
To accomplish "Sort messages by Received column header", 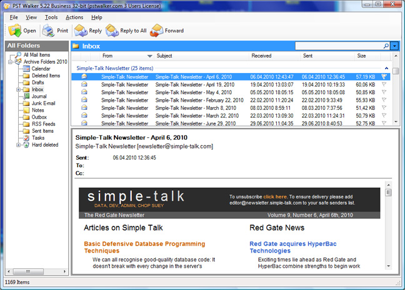I will [x=275, y=56].
